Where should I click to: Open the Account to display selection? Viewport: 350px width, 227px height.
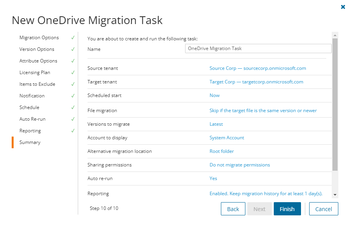point(227,137)
